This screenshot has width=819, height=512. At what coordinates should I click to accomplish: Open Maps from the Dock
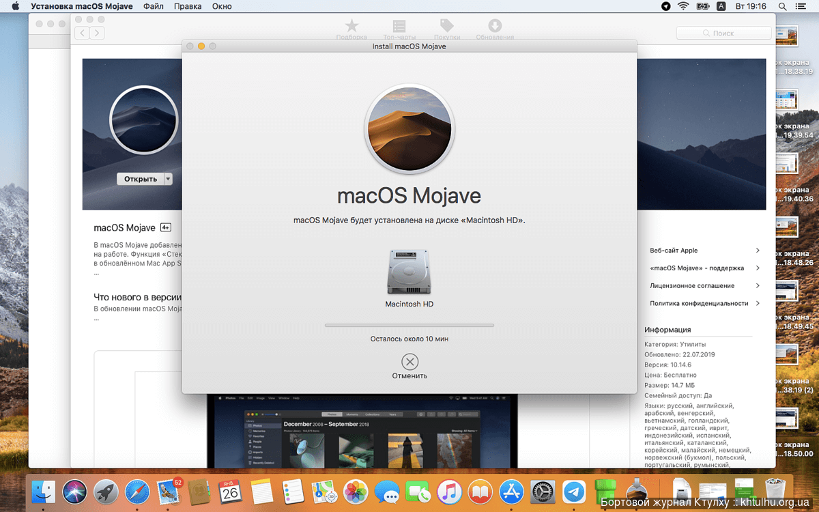(x=324, y=491)
